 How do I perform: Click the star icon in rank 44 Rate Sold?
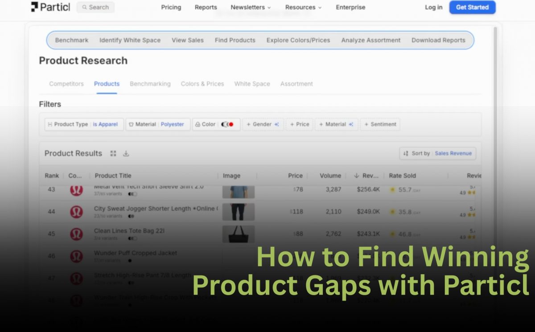click(392, 212)
